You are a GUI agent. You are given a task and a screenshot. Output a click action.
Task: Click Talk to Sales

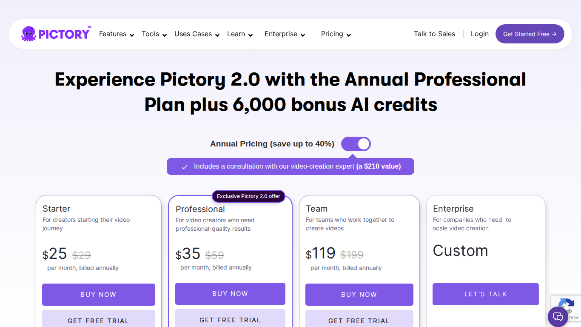point(434,34)
